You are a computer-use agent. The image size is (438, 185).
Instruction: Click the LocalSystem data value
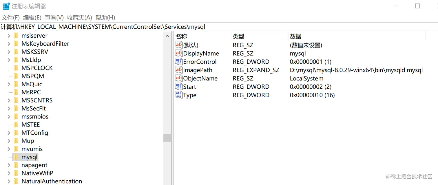click(306, 79)
